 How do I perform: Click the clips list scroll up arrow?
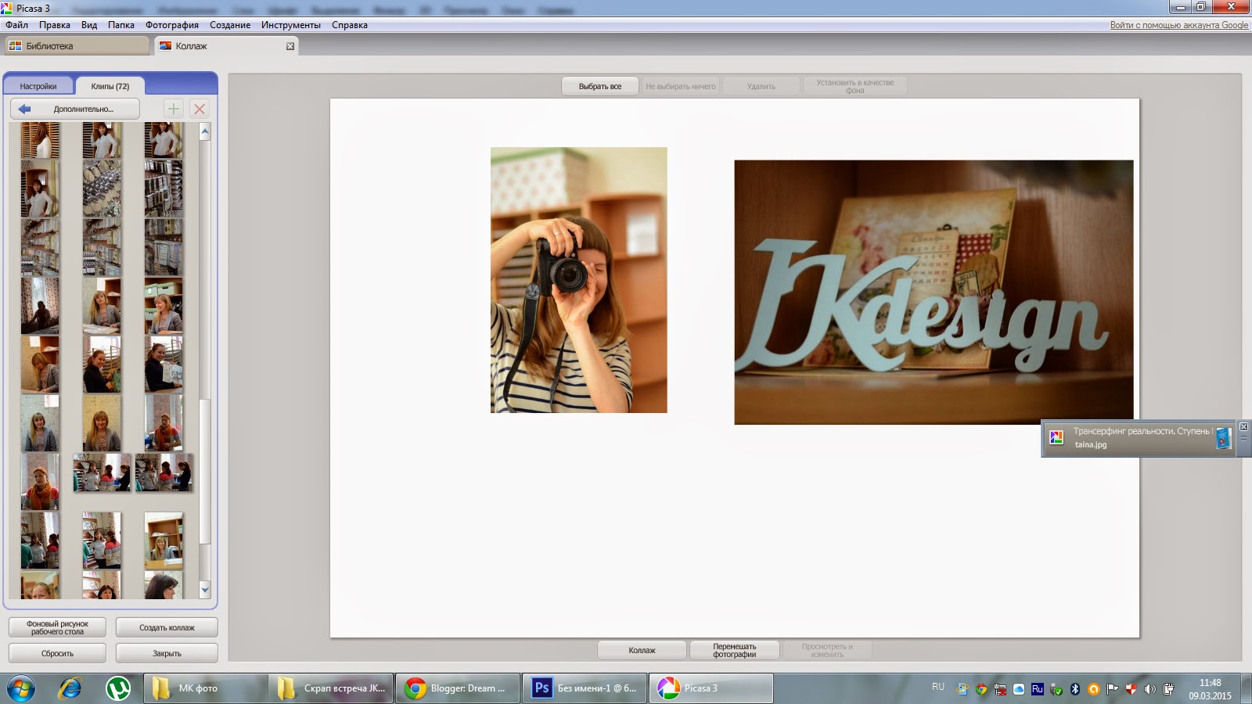[x=205, y=132]
